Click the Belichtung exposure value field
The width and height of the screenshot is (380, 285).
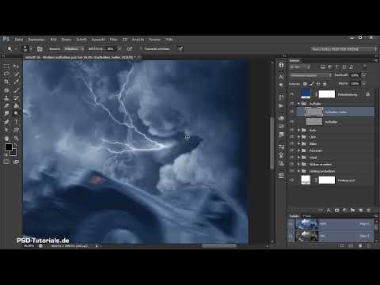click(110, 49)
